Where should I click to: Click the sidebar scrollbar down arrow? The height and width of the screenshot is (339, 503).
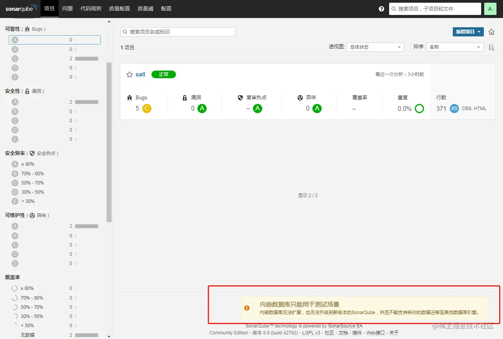point(109,336)
